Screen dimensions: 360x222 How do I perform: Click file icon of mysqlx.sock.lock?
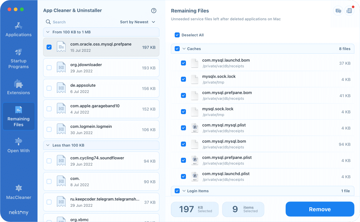[x=195, y=79]
